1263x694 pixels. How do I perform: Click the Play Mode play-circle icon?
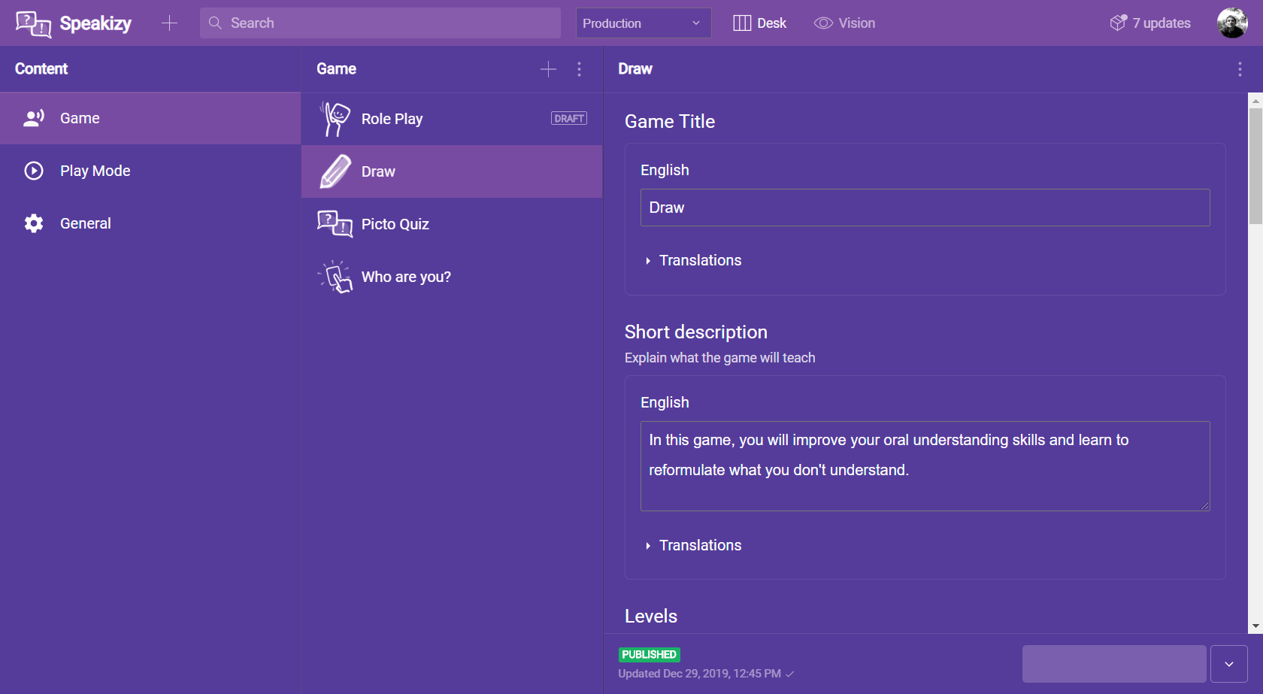[x=34, y=171]
